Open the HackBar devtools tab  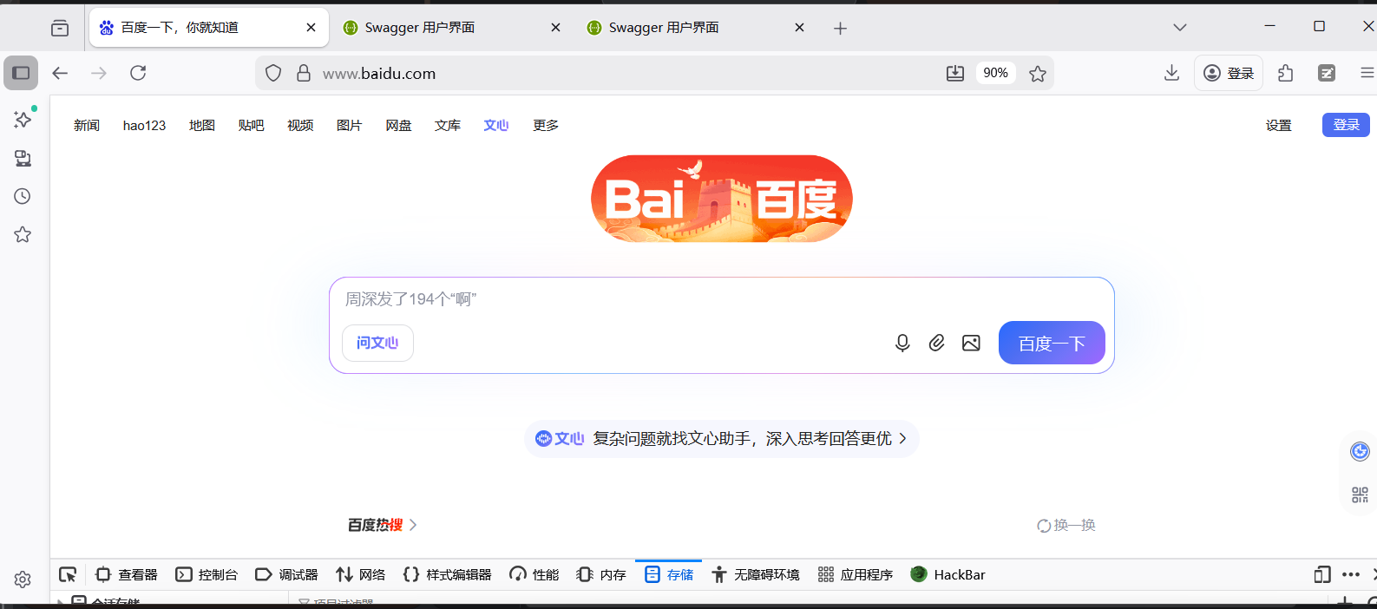948,574
